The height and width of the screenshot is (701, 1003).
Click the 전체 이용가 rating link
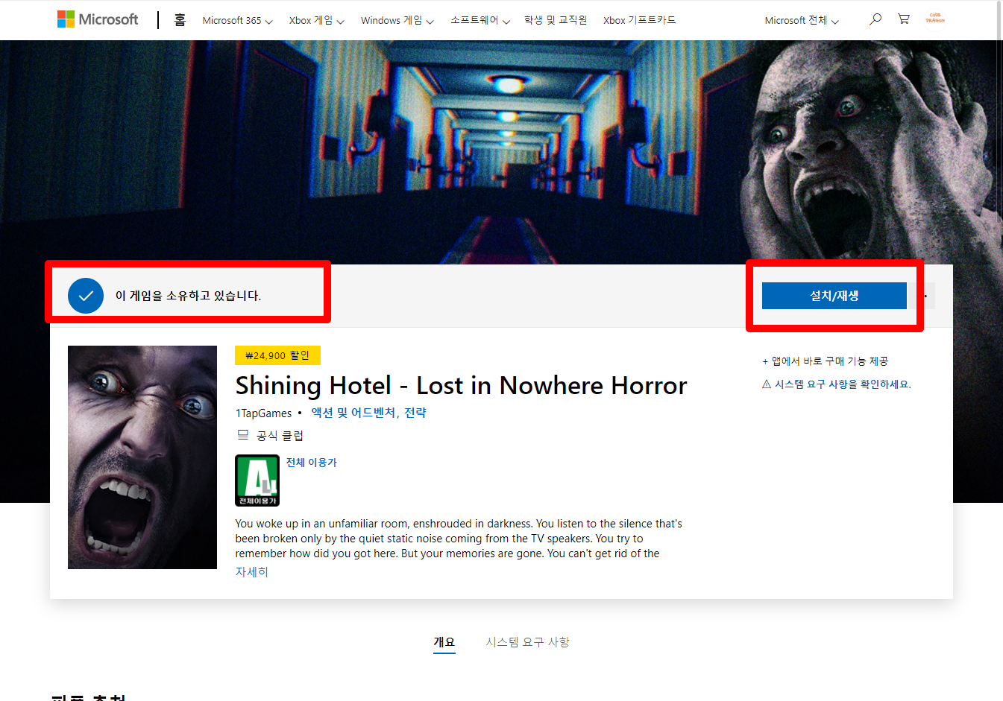(x=312, y=463)
